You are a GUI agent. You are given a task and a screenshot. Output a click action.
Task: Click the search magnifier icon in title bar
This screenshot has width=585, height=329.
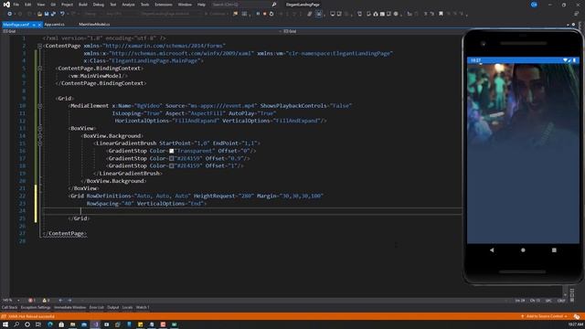click(x=274, y=5)
